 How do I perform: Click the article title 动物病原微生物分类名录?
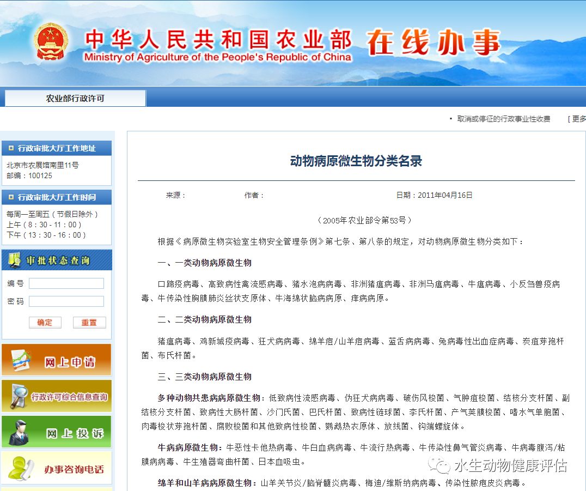356,161
